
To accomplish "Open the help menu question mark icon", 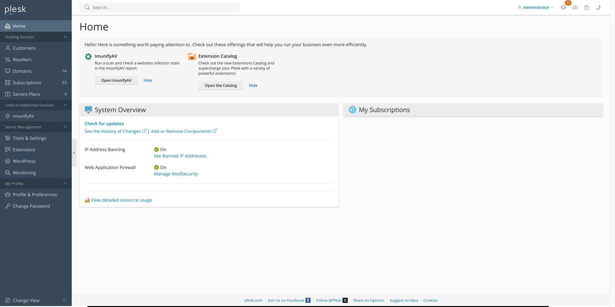I will pos(587,7).
